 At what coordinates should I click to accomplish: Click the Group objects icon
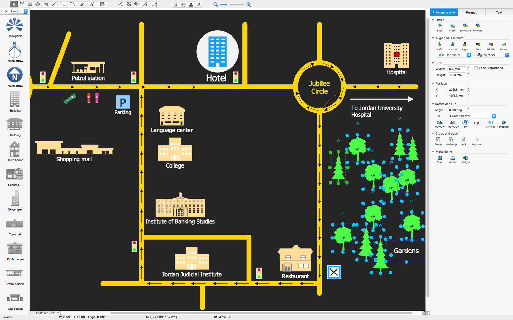[438, 140]
